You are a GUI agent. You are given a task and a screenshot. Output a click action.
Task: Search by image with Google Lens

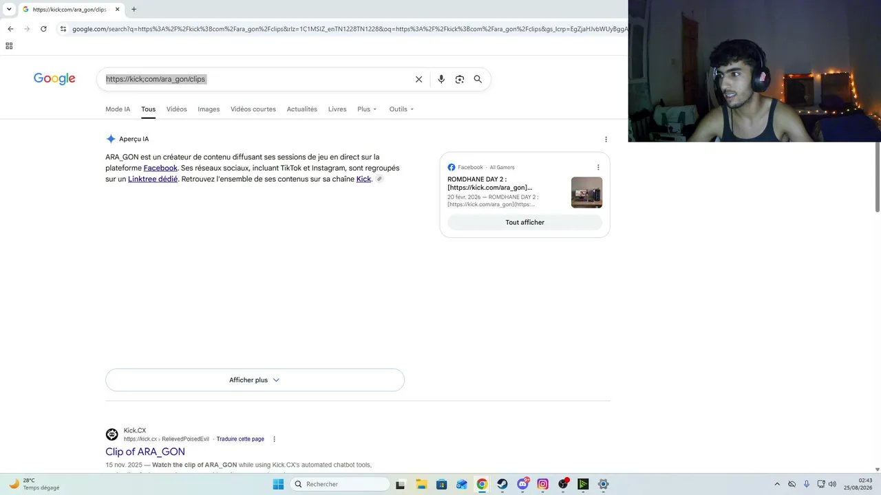pos(460,79)
